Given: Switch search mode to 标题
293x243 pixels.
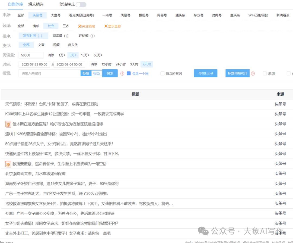Looking at the screenshot, I should (86, 73).
